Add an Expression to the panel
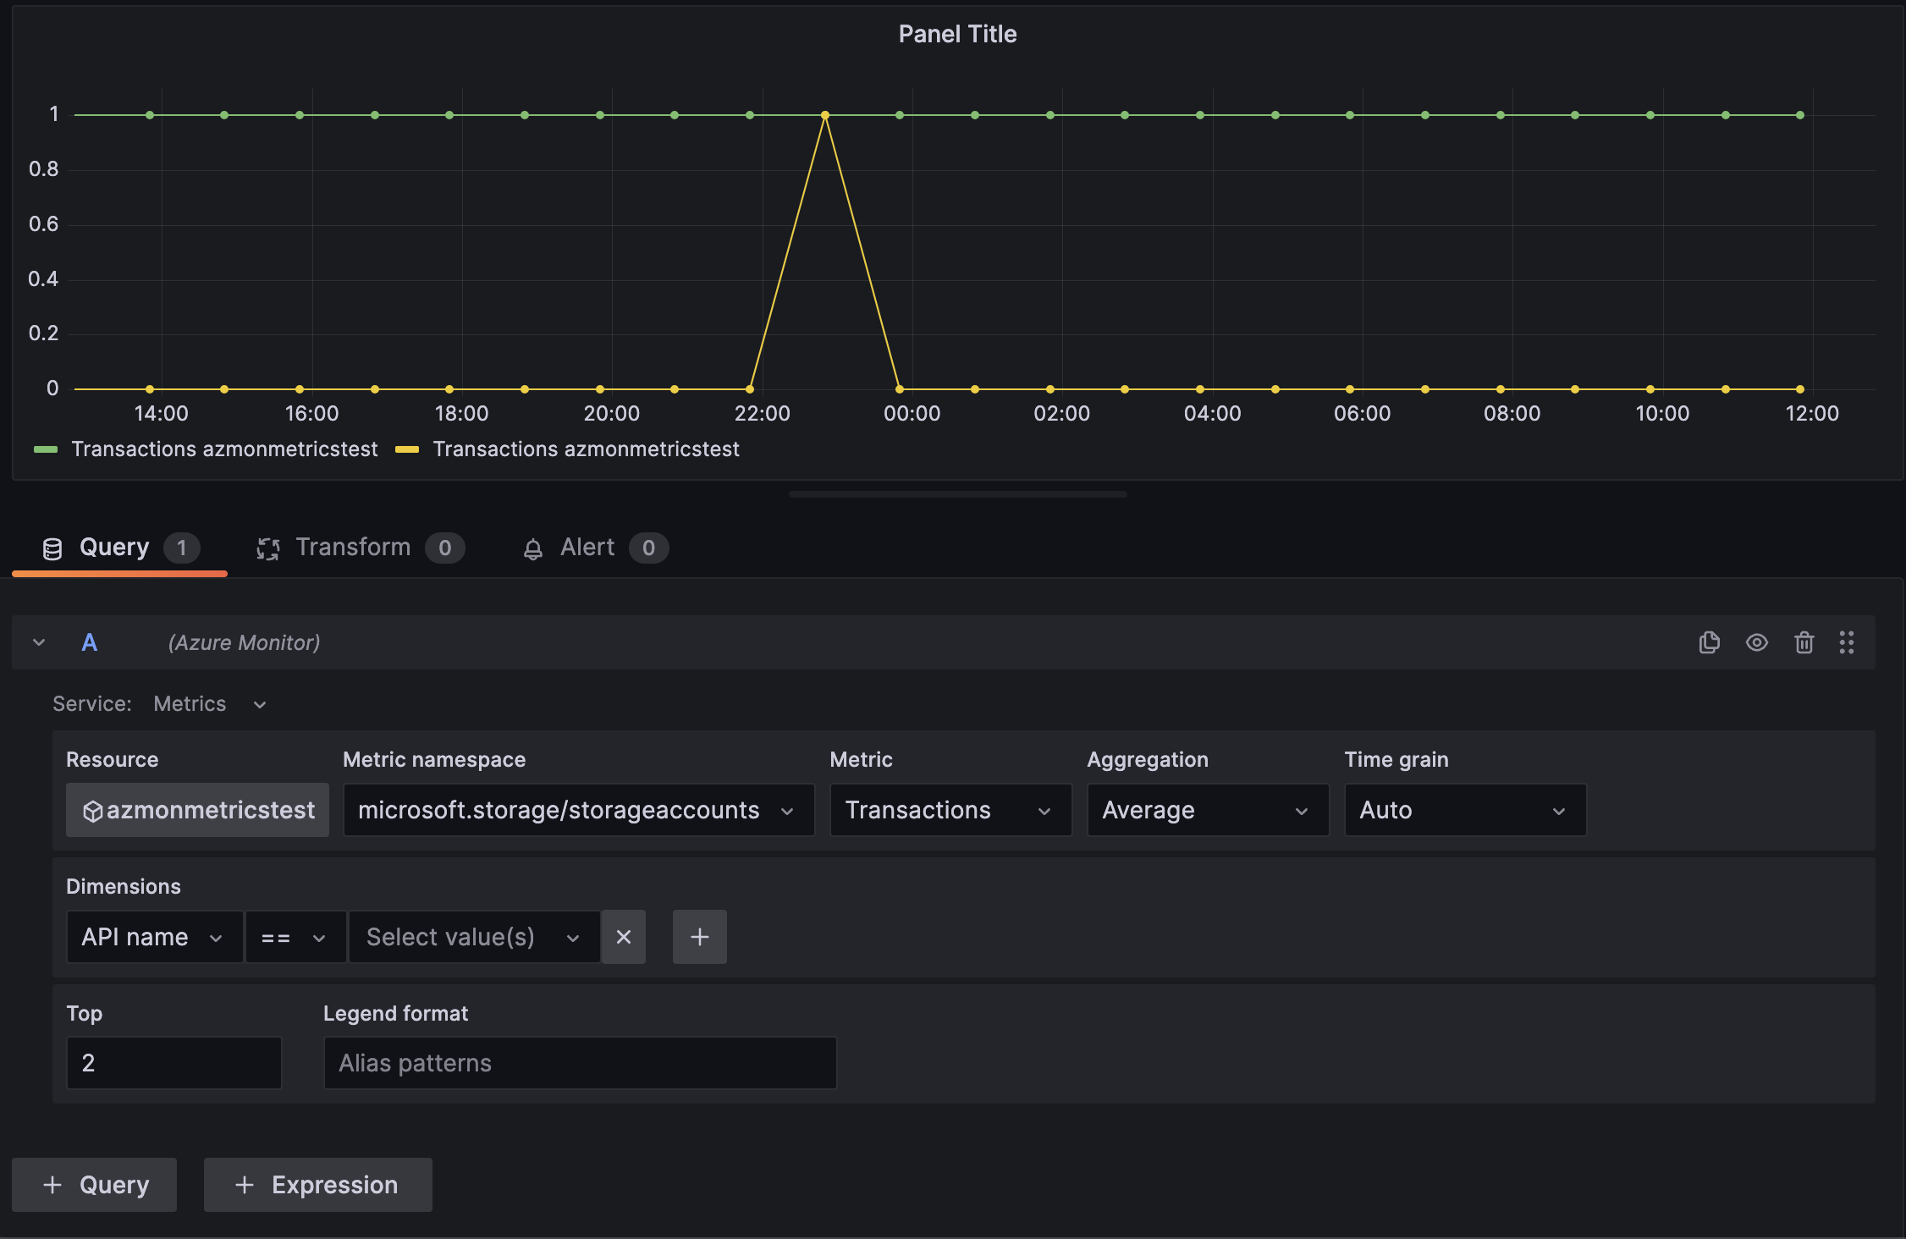 coord(317,1184)
